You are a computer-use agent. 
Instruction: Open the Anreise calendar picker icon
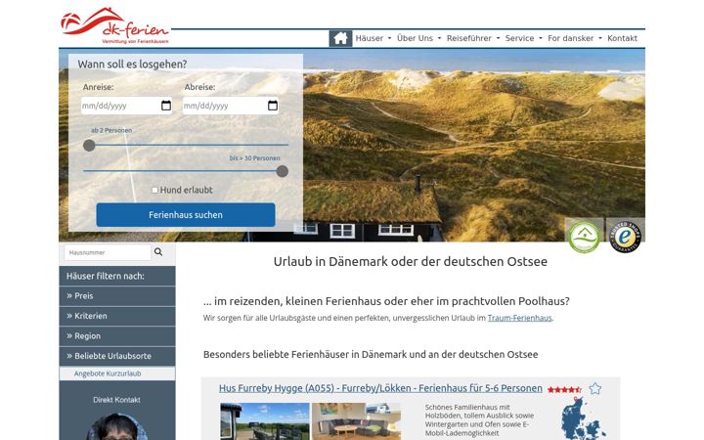pos(165,106)
